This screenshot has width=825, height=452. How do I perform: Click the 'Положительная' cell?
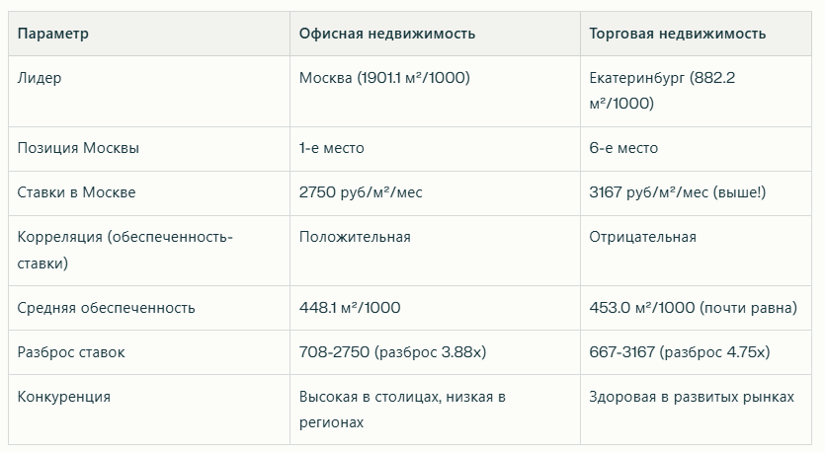(x=354, y=237)
